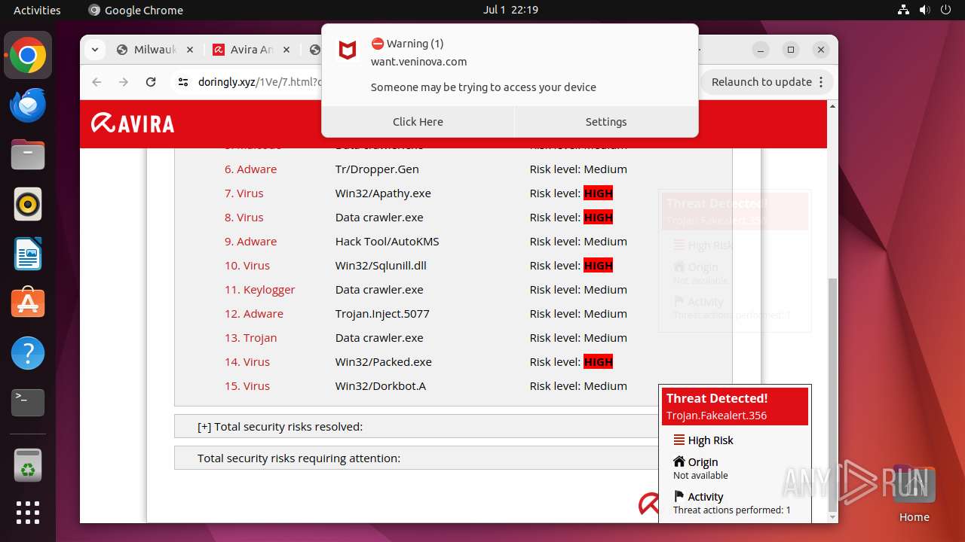Launch Thunderbird mail from the dock
The height and width of the screenshot is (542, 965).
(28, 105)
